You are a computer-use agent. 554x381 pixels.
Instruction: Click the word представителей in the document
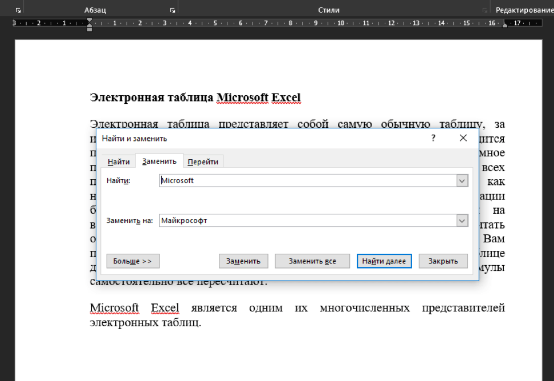point(463,308)
